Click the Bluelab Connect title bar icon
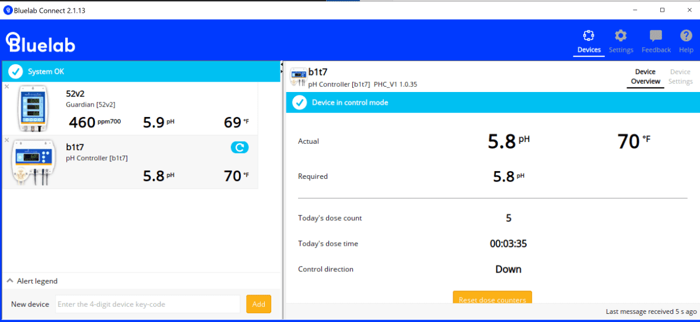 pos(8,10)
